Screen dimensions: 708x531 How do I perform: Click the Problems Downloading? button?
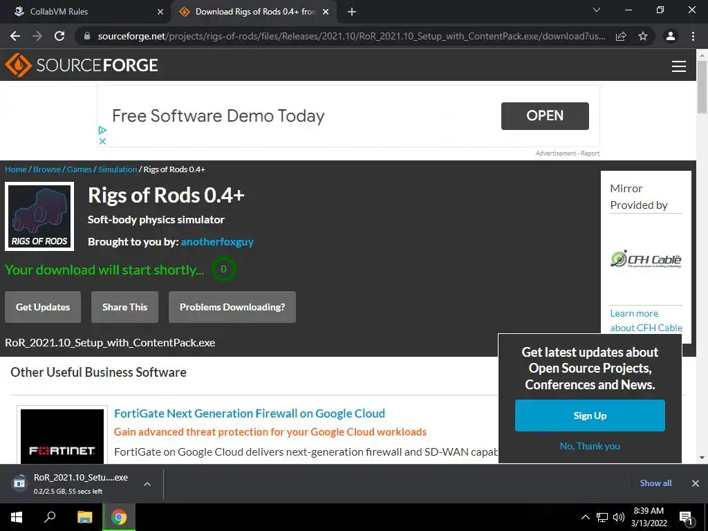coord(232,307)
